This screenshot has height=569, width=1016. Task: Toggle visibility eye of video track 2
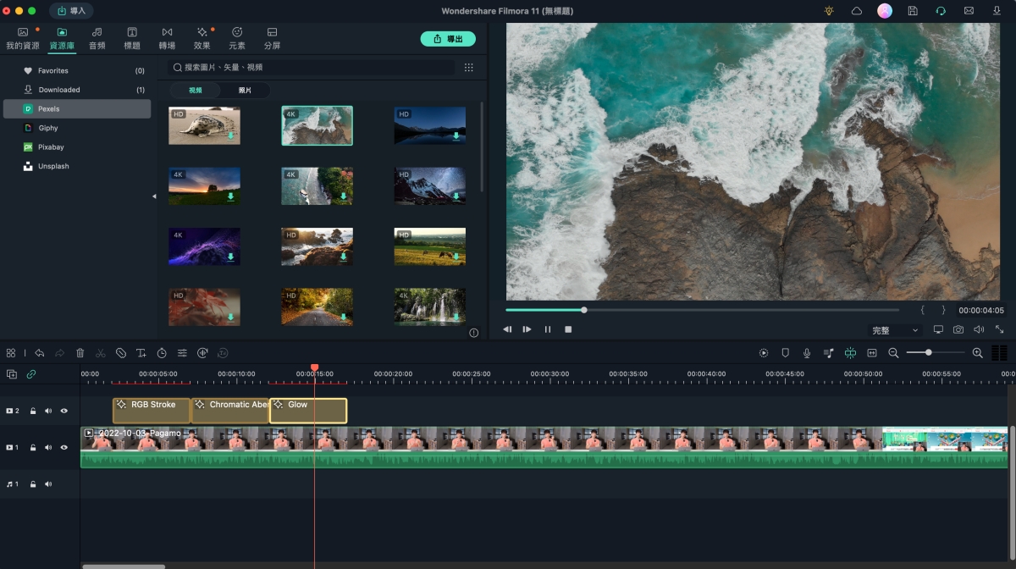pyautogui.click(x=63, y=411)
